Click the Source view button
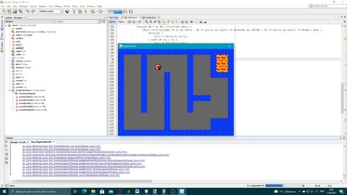Viewport: 347px width, 195px height. tap(112, 22)
